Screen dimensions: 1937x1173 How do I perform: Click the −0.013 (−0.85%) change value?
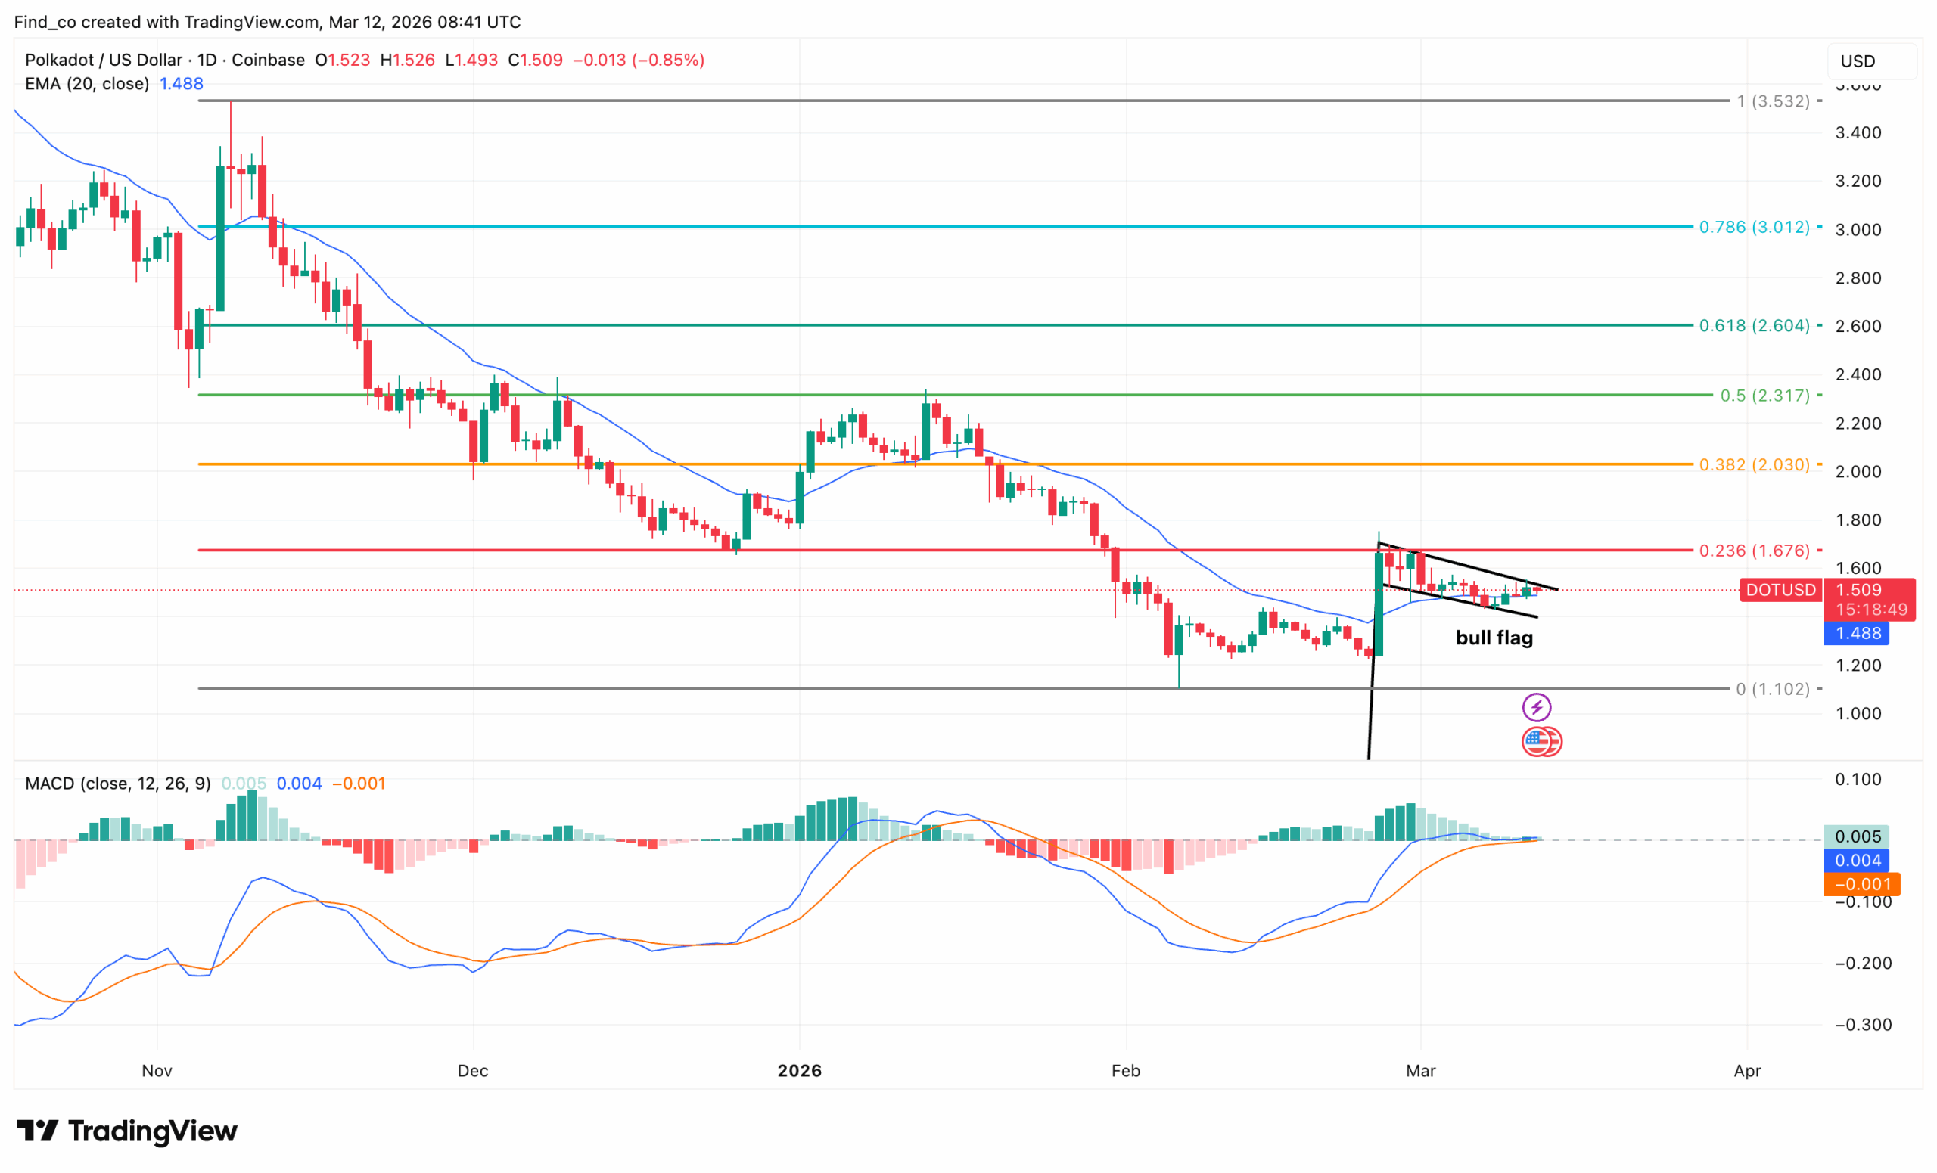click(639, 60)
